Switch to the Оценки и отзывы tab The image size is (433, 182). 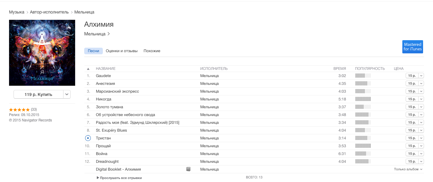122,51
